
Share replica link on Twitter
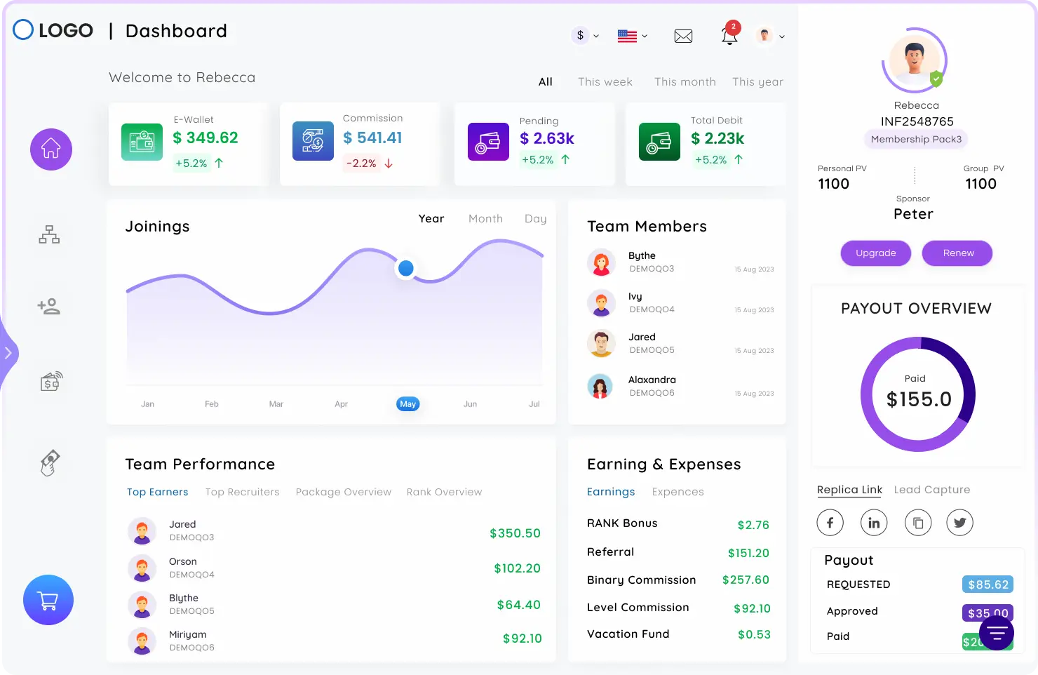[960, 523]
